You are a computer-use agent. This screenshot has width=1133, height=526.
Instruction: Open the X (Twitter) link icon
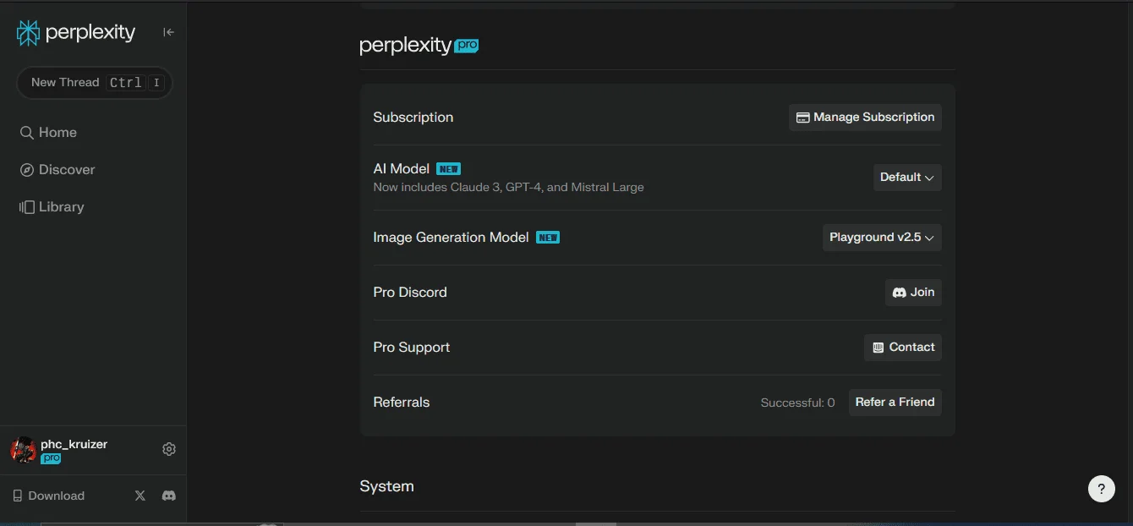click(140, 496)
